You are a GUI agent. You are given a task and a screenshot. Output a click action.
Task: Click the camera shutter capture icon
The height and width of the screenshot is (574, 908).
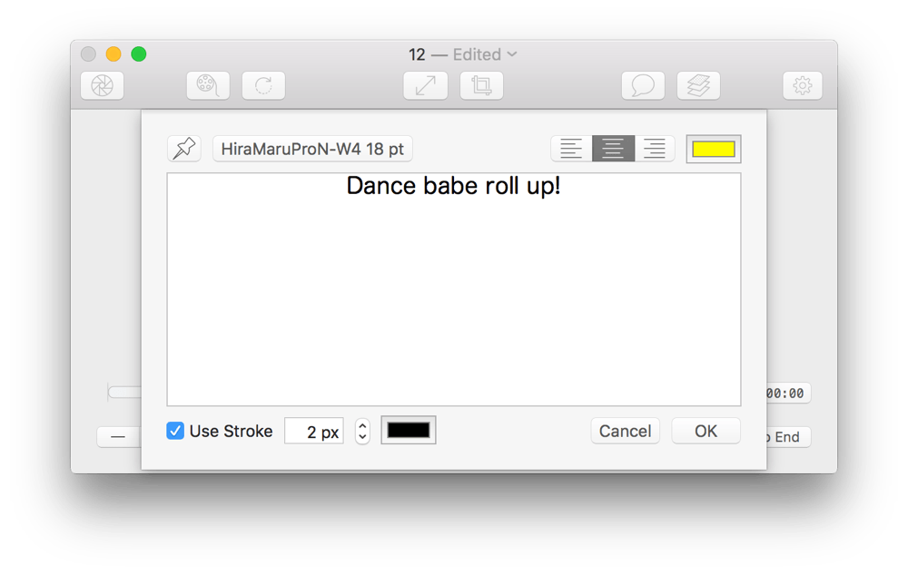pos(102,85)
